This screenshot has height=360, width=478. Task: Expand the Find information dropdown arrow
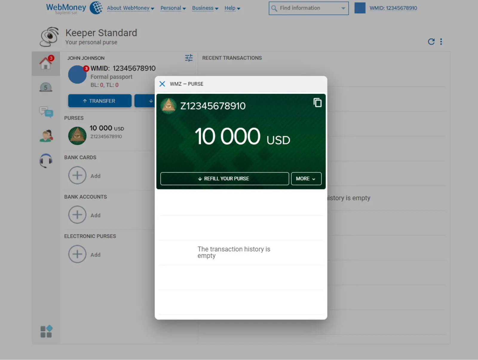coord(343,8)
